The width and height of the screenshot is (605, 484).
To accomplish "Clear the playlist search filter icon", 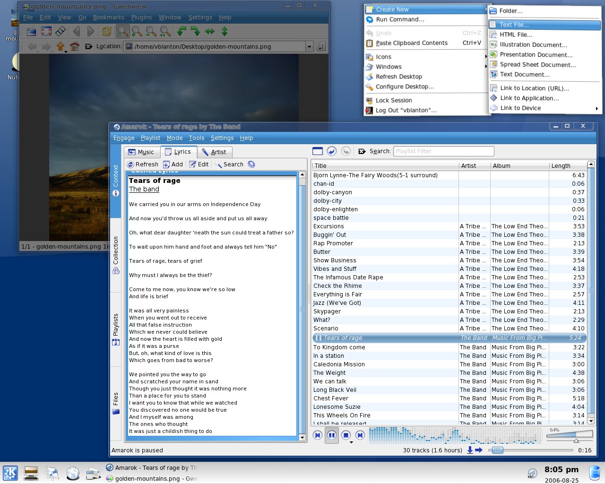I will (x=362, y=151).
